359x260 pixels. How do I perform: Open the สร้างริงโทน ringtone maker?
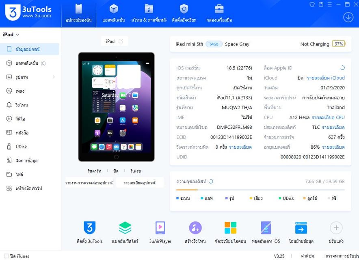pyautogui.click(x=195, y=232)
